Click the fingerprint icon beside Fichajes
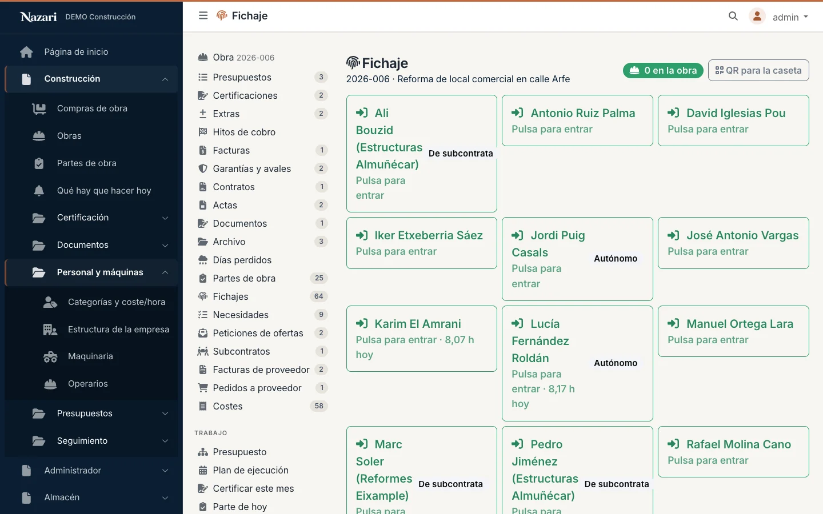823x514 pixels. (x=203, y=296)
